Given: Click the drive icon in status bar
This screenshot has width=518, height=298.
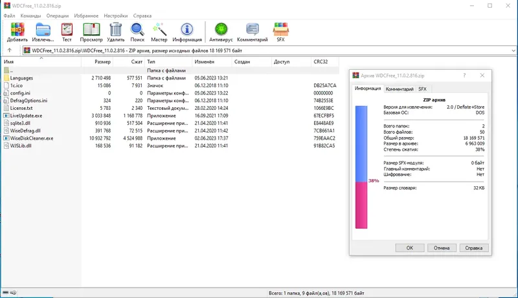Looking at the screenshot, I should click(6, 292).
